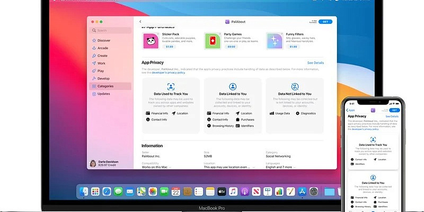Open developer's privacy policy link on Mac
This screenshot has width=424, height=212.
tap(168, 73)
